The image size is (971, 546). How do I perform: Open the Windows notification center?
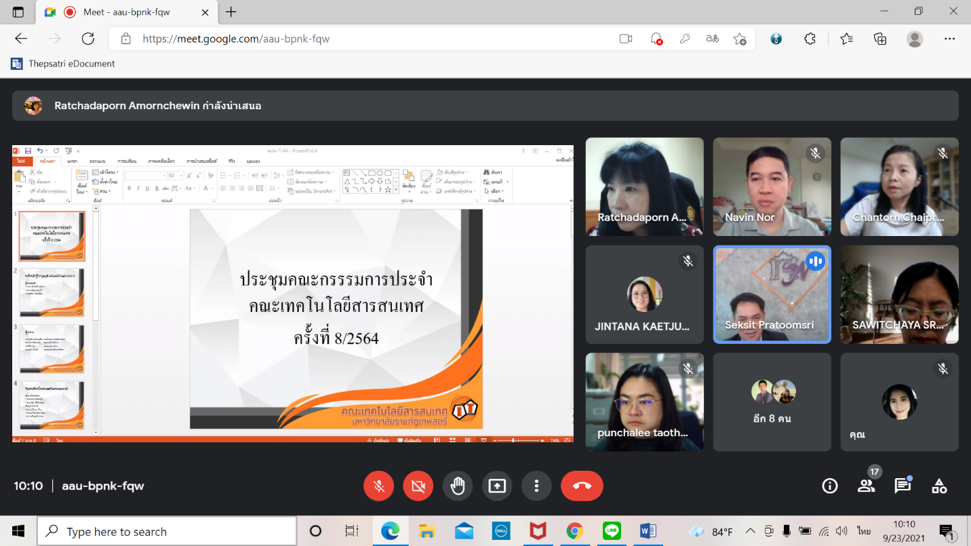pos(946,531)
